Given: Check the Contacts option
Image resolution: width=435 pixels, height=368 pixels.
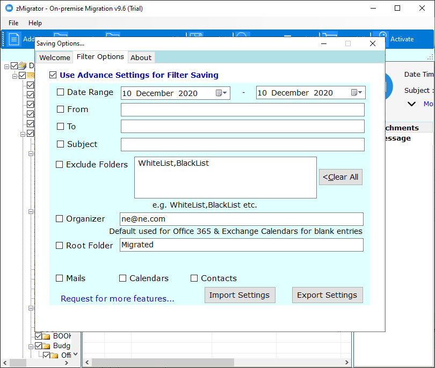Looking at the screenshot, I should (x=194, y=278).
